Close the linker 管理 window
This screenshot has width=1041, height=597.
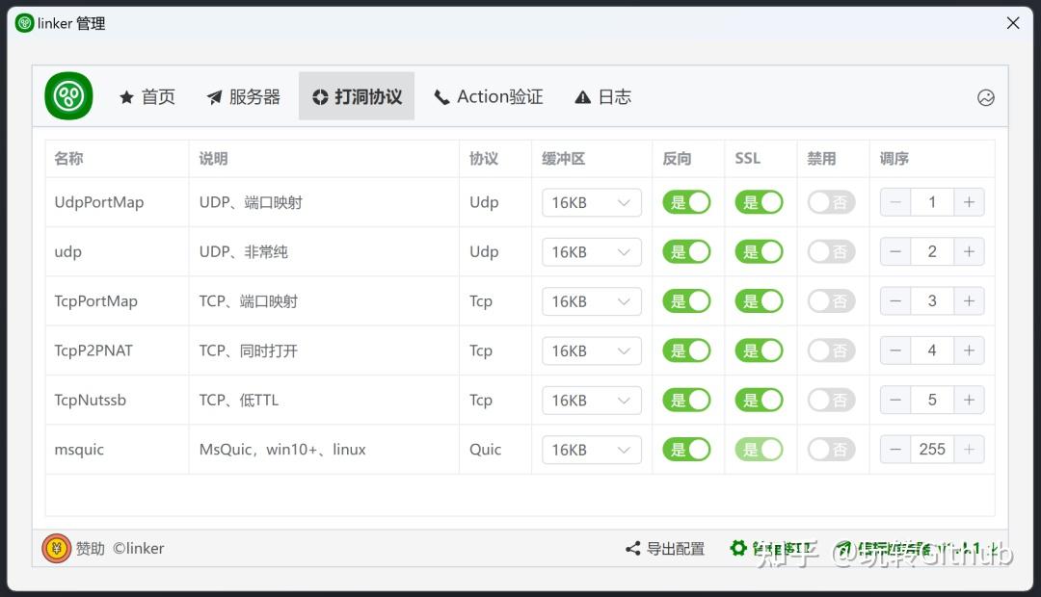(x=1013, y=23)
